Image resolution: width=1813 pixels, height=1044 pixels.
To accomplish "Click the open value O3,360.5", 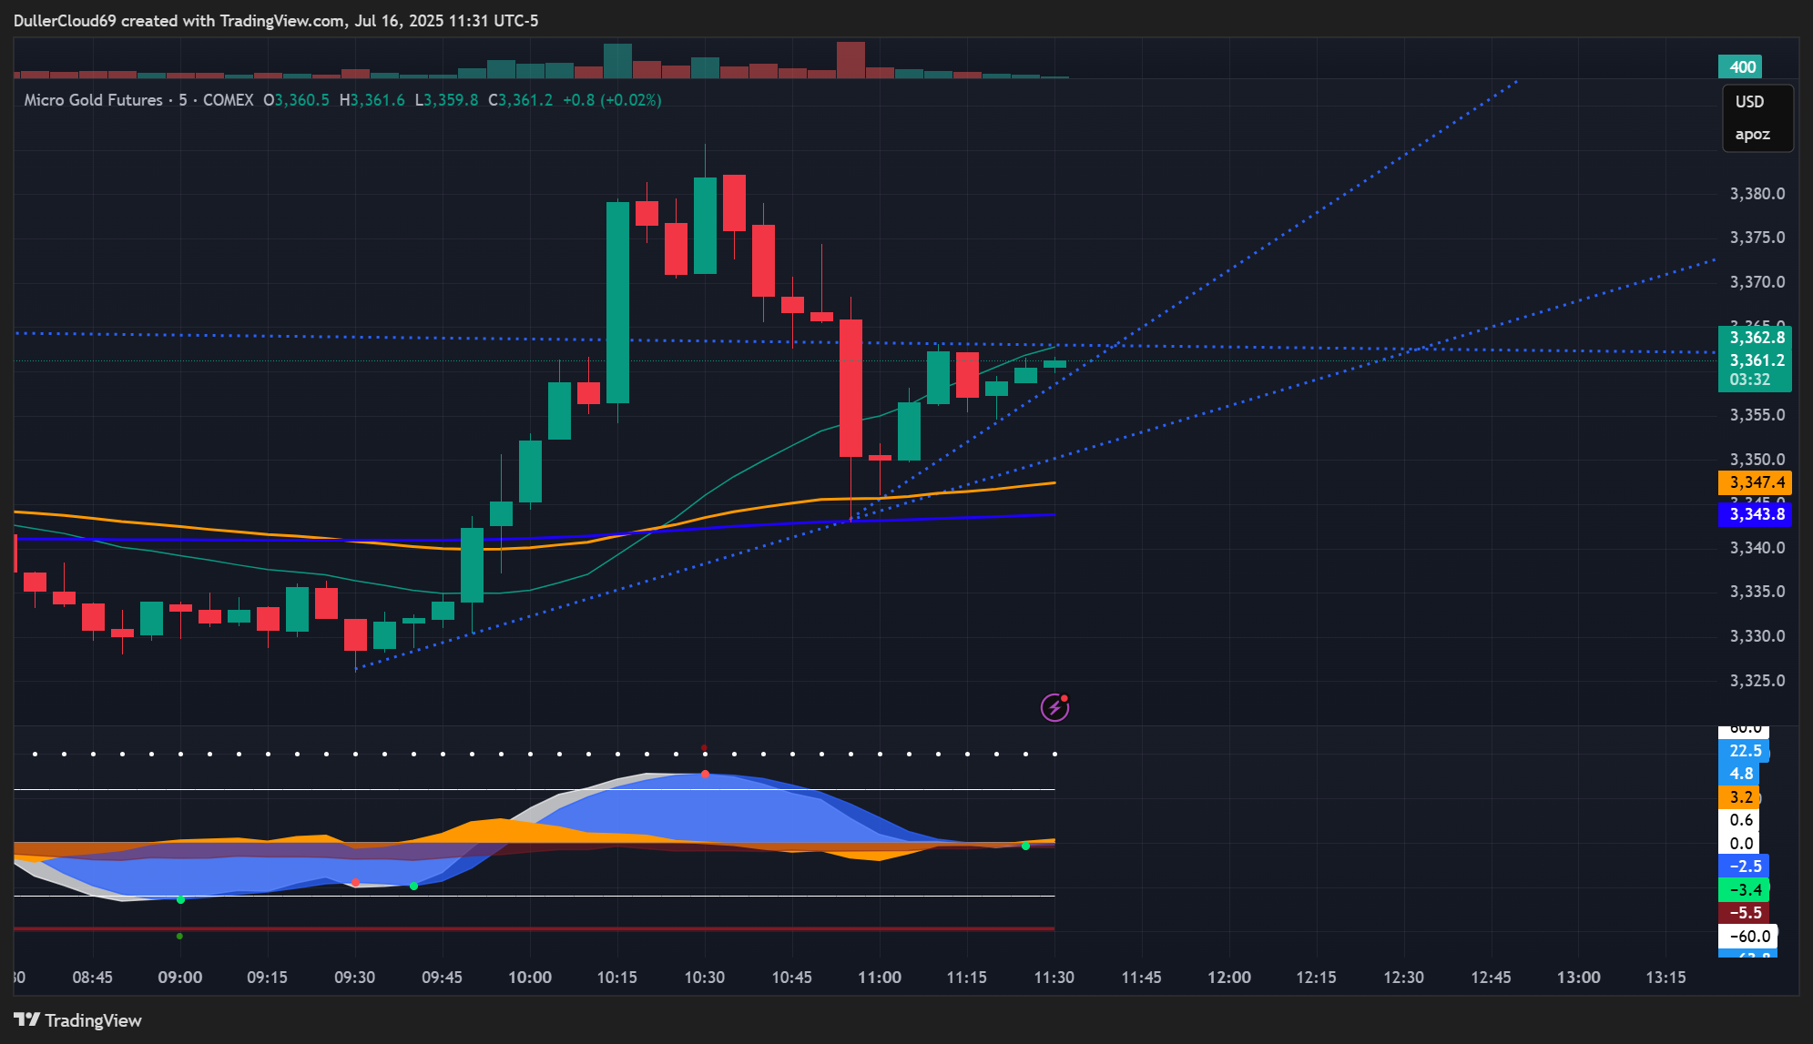I will (x=296, y=100).
